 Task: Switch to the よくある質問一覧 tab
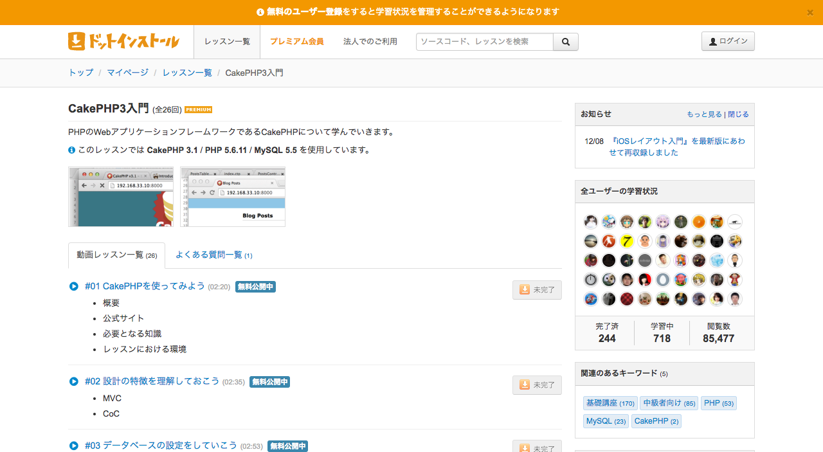click(x=213, y=255)
